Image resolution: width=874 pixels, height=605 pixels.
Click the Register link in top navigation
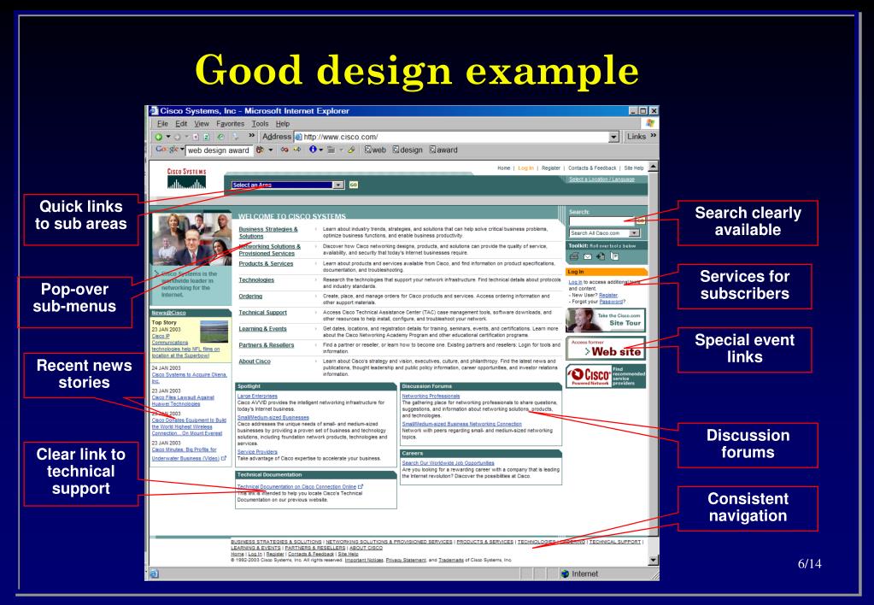click(x=551, y=167)
